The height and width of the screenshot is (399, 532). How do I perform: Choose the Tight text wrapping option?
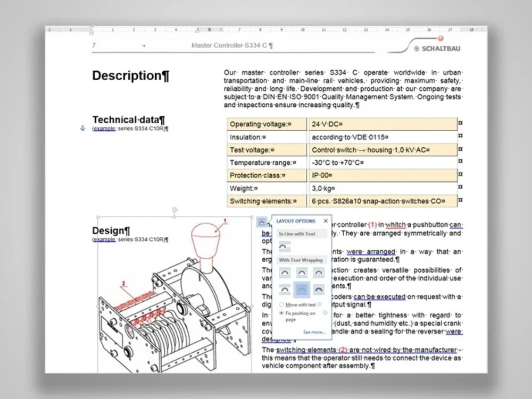tap(302, 273)
